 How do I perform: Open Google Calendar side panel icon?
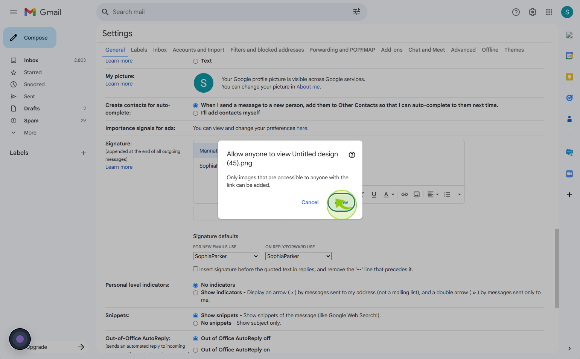coord(569,56)
